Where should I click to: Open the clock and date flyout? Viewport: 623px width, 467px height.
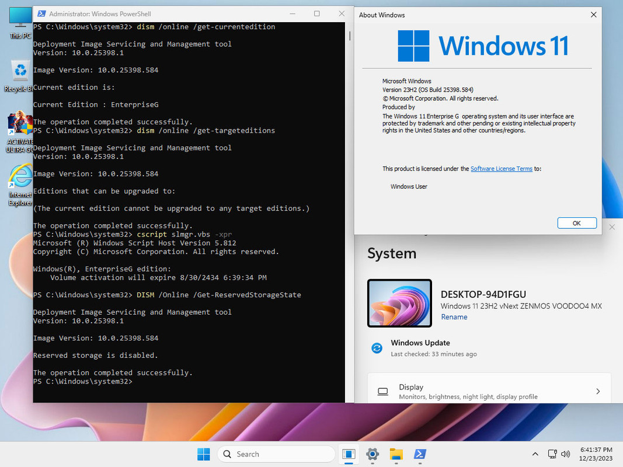(x=596, y=454)
